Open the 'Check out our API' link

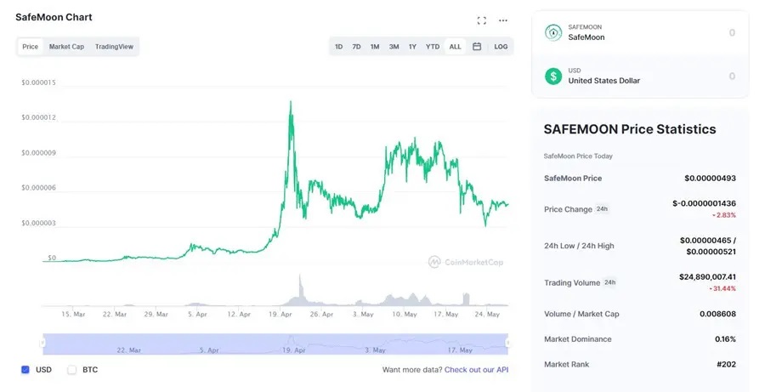click(x=476, y=370)
